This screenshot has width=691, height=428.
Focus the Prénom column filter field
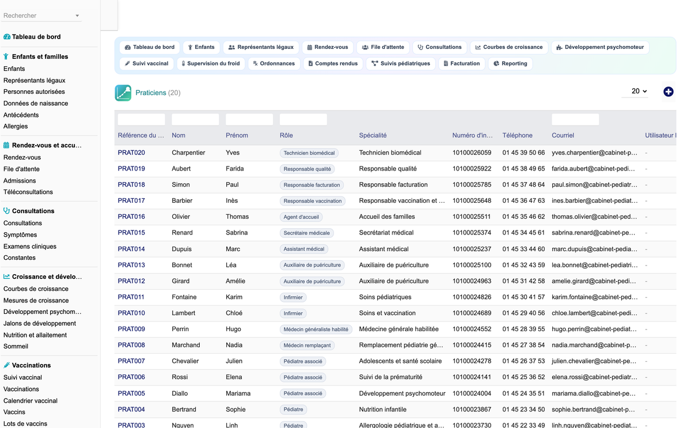pos(249,119)
